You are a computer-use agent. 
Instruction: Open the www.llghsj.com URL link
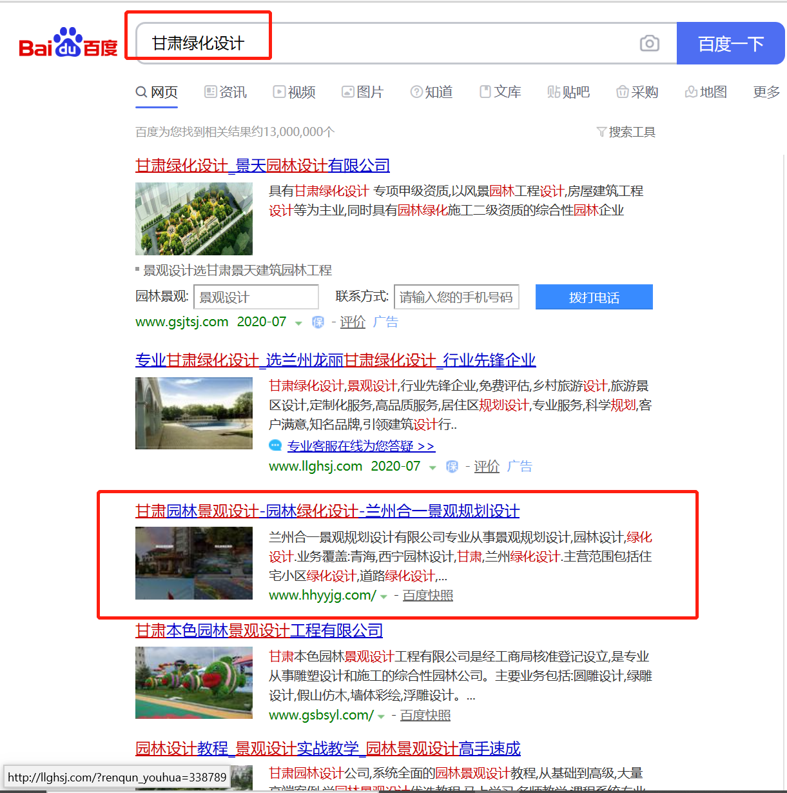point(316,466)
